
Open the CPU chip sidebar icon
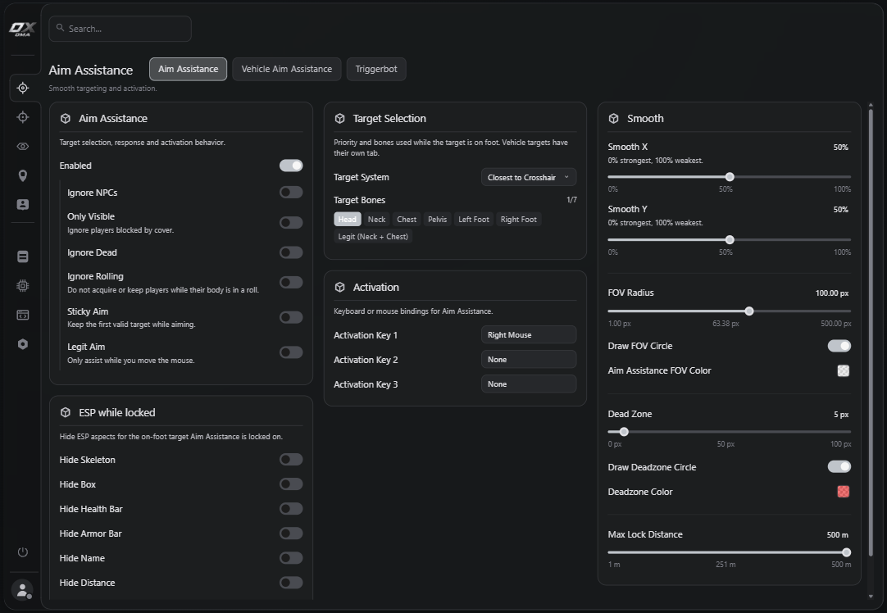pos(23,285)
